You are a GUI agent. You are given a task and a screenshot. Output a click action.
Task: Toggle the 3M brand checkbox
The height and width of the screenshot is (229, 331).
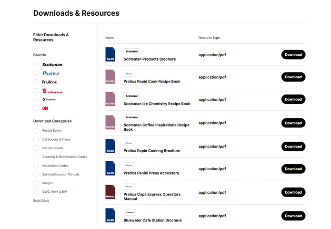(x=36, y=108)
